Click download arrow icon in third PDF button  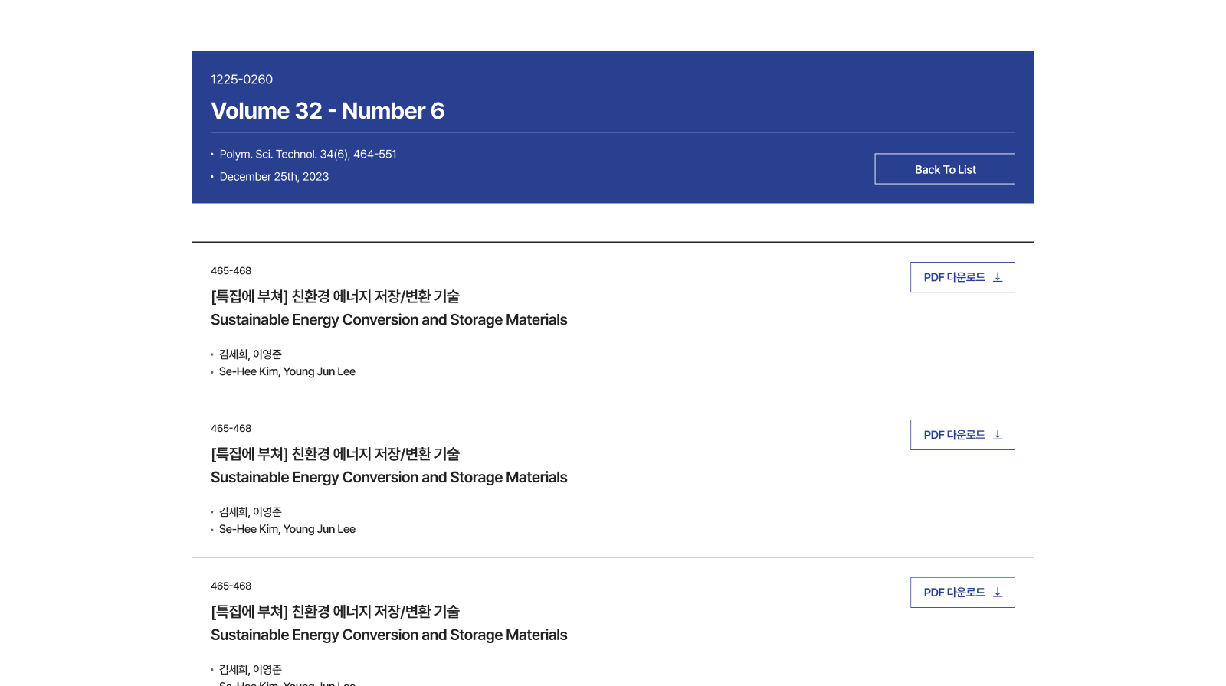(x=998, y=593)
